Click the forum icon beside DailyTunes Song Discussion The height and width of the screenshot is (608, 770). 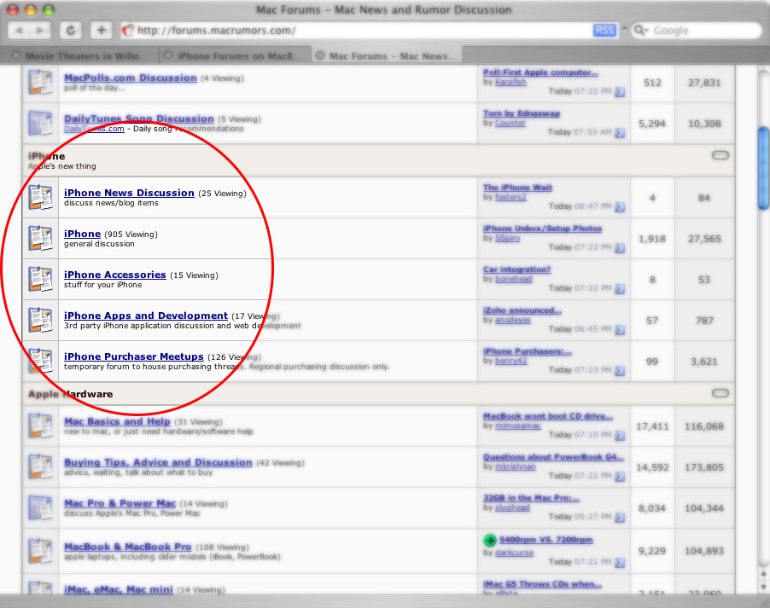[40, 123]
